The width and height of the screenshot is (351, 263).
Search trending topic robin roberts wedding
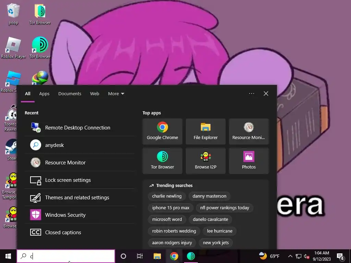tap(174, 231)
